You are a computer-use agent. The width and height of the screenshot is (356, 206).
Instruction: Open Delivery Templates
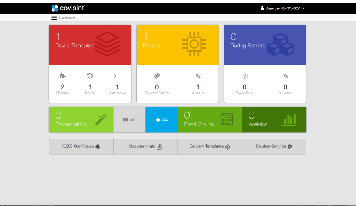click(209, 146)
